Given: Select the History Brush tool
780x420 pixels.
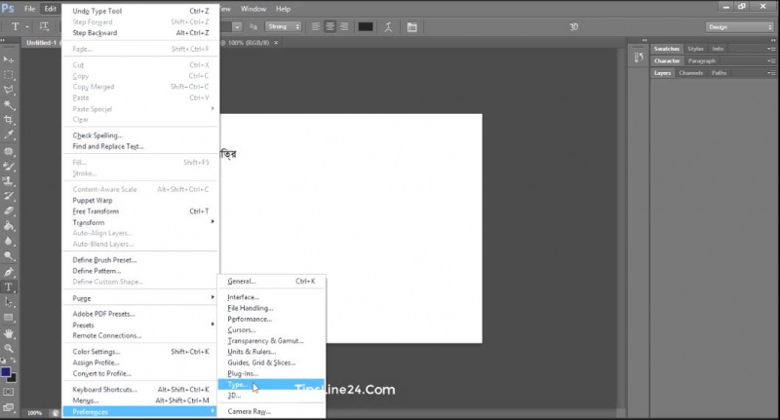Looking at the screenshot, I should pyautogui.click(x=9, y=196).
